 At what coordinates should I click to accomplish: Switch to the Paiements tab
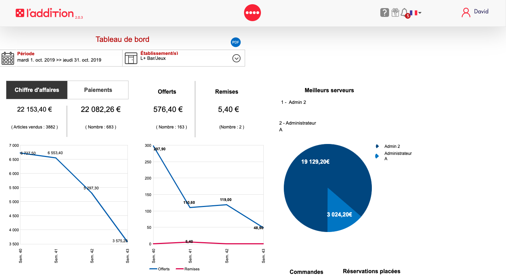tap(98, 90)
